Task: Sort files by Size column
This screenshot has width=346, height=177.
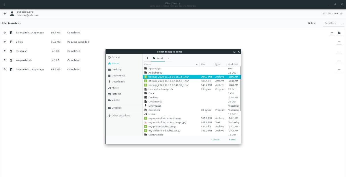Action: click(206, 65)
